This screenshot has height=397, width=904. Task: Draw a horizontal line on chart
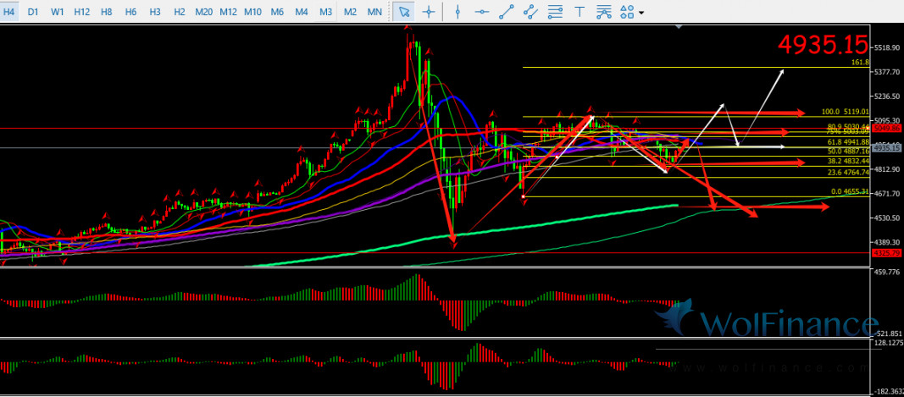(482, 12)
